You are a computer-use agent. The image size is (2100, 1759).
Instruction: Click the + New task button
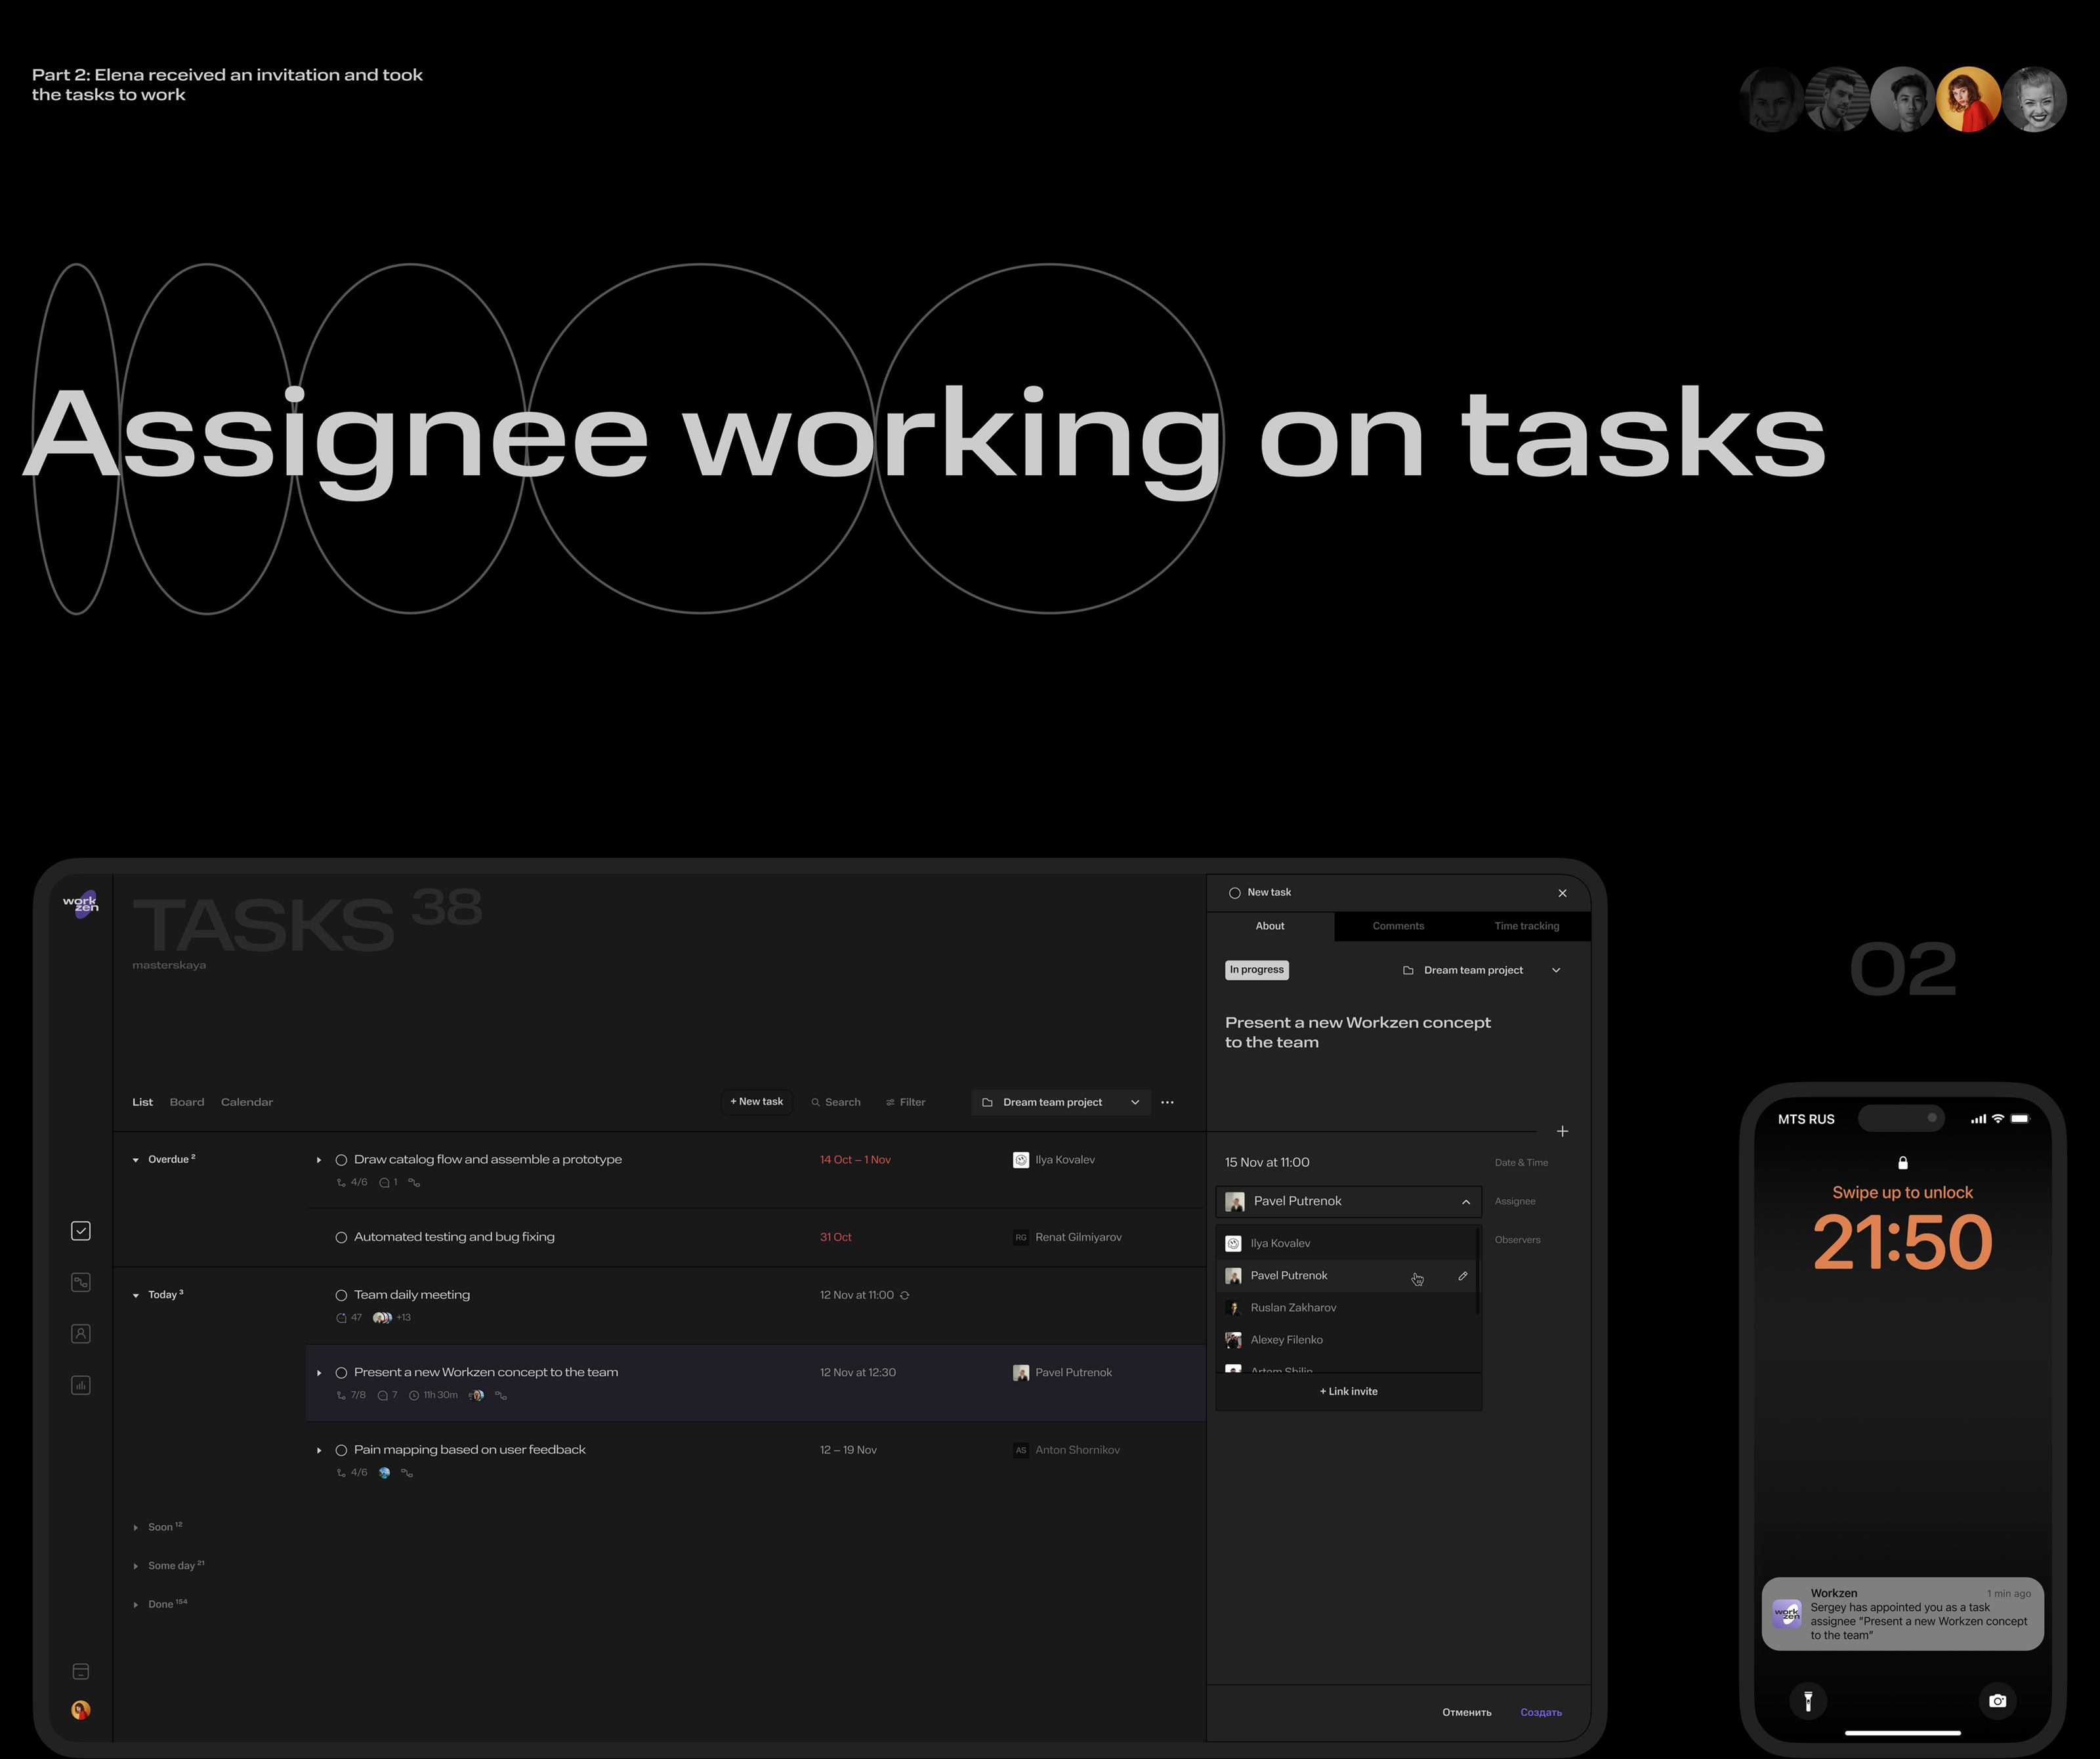(756, 1102)
